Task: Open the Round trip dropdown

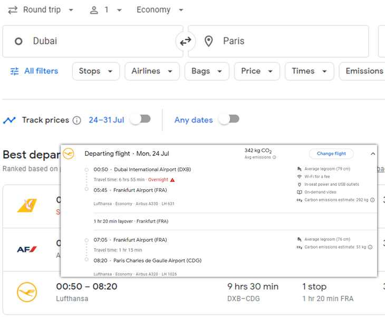Action: coord(41,10)
